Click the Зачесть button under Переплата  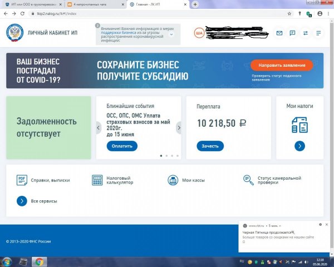[210, 146]
